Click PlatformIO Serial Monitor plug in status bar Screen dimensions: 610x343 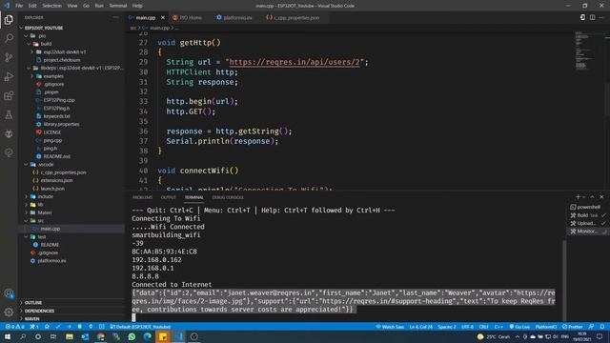click(91, 327)
